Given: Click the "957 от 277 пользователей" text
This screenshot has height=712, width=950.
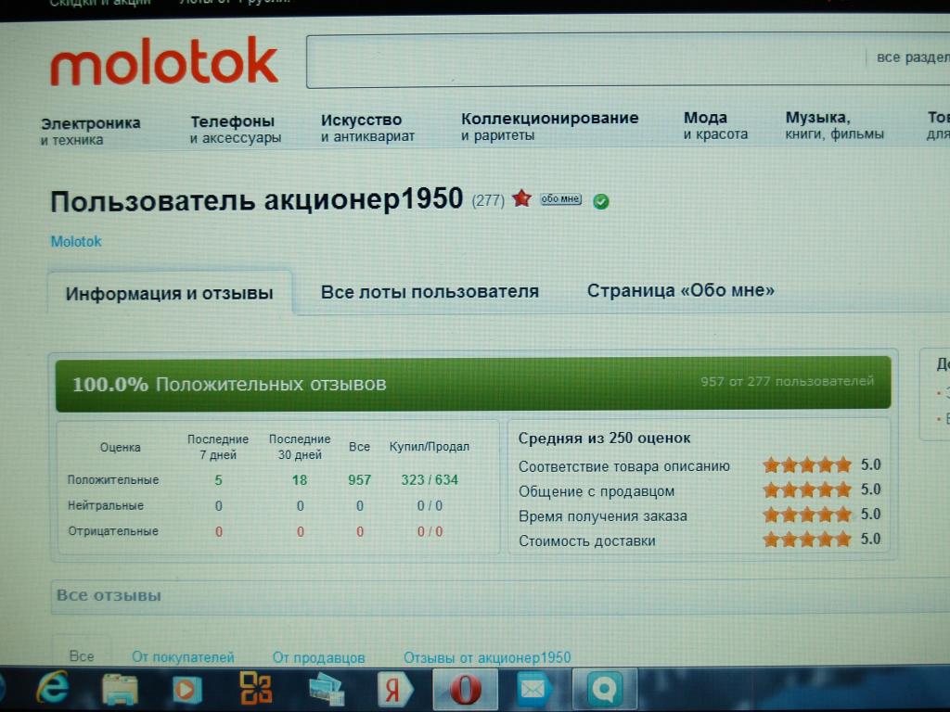Looking at the screenshot, I should tap(787, 381).
